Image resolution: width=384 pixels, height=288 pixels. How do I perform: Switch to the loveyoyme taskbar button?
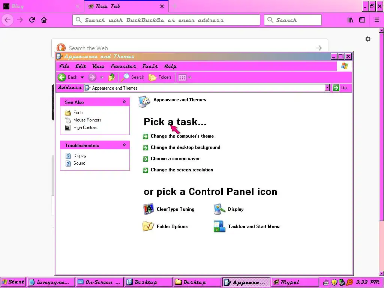point(51,282)
